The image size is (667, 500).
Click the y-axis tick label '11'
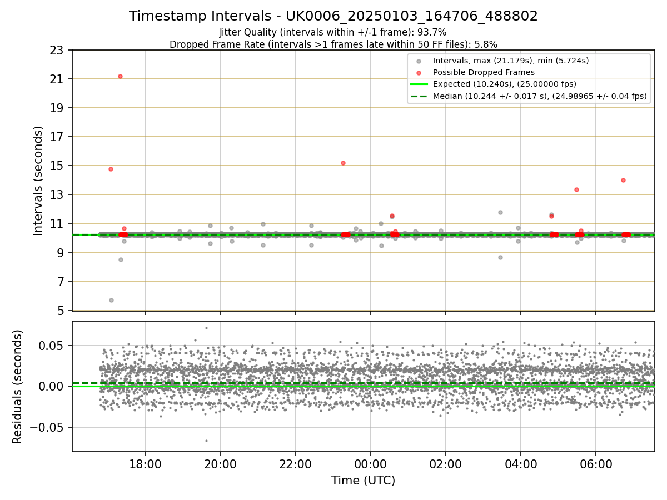tap(57, 224)
